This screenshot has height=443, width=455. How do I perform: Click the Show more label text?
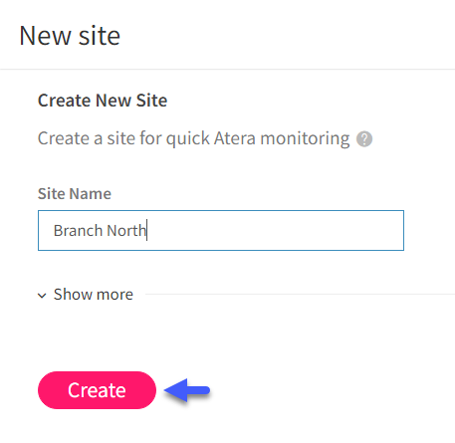point(94,295)
